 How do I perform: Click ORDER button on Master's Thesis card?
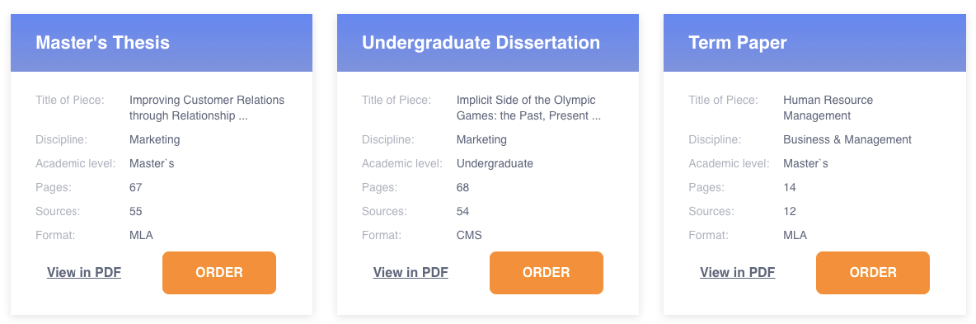(219, 273)
